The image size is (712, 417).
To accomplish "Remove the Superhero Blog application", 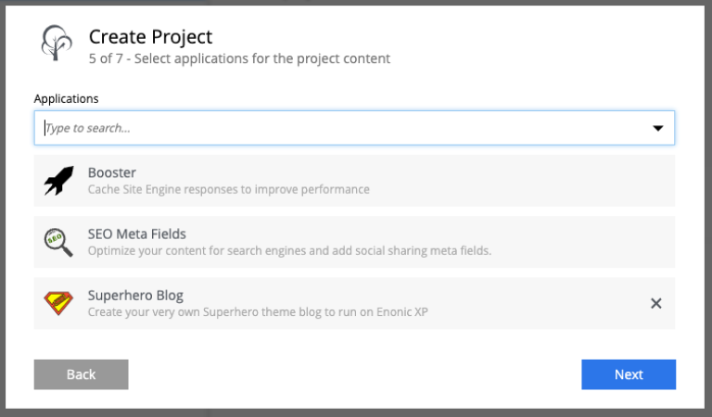I will [x=655, y=303].
